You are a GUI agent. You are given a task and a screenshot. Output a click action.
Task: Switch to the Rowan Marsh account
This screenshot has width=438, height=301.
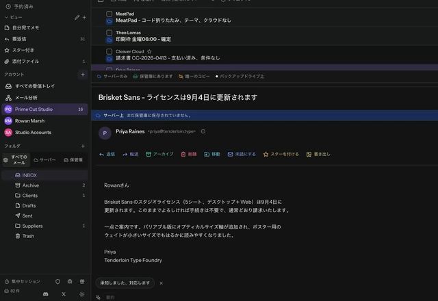(44, 121)
